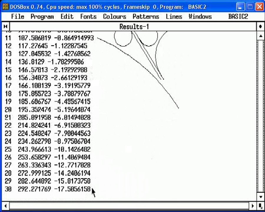Screen dimensions: 265x212
Task: Click the Results-1 full-size diamond icon
Action: coord(261,26)
